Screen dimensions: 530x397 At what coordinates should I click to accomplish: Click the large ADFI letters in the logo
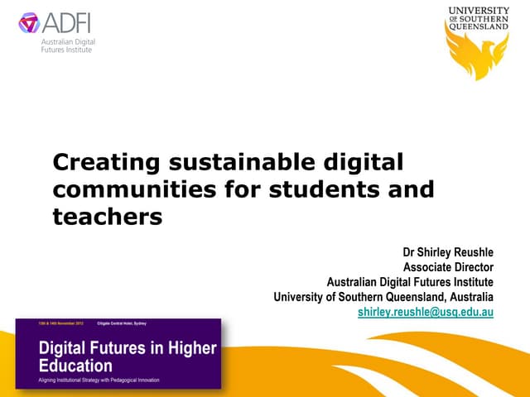pos(68,22)
